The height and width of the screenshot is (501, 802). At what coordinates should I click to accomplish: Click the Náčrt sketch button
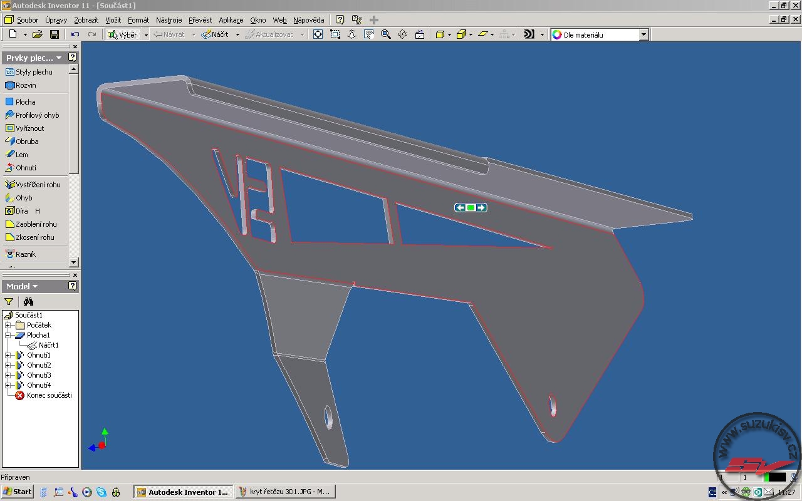pyautogui.click(x=215, y=34)
